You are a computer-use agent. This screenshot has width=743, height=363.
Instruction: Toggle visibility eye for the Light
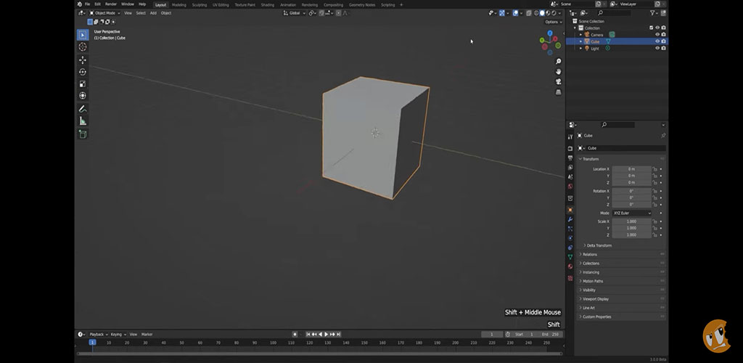(x=657, y=49)
